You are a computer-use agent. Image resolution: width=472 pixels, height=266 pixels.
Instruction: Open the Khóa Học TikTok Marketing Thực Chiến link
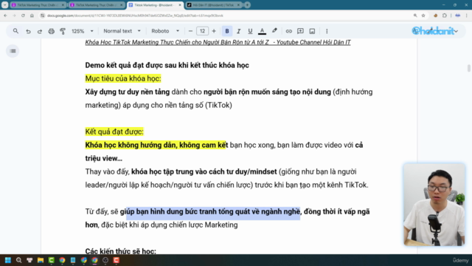click(x=218, y=43)
